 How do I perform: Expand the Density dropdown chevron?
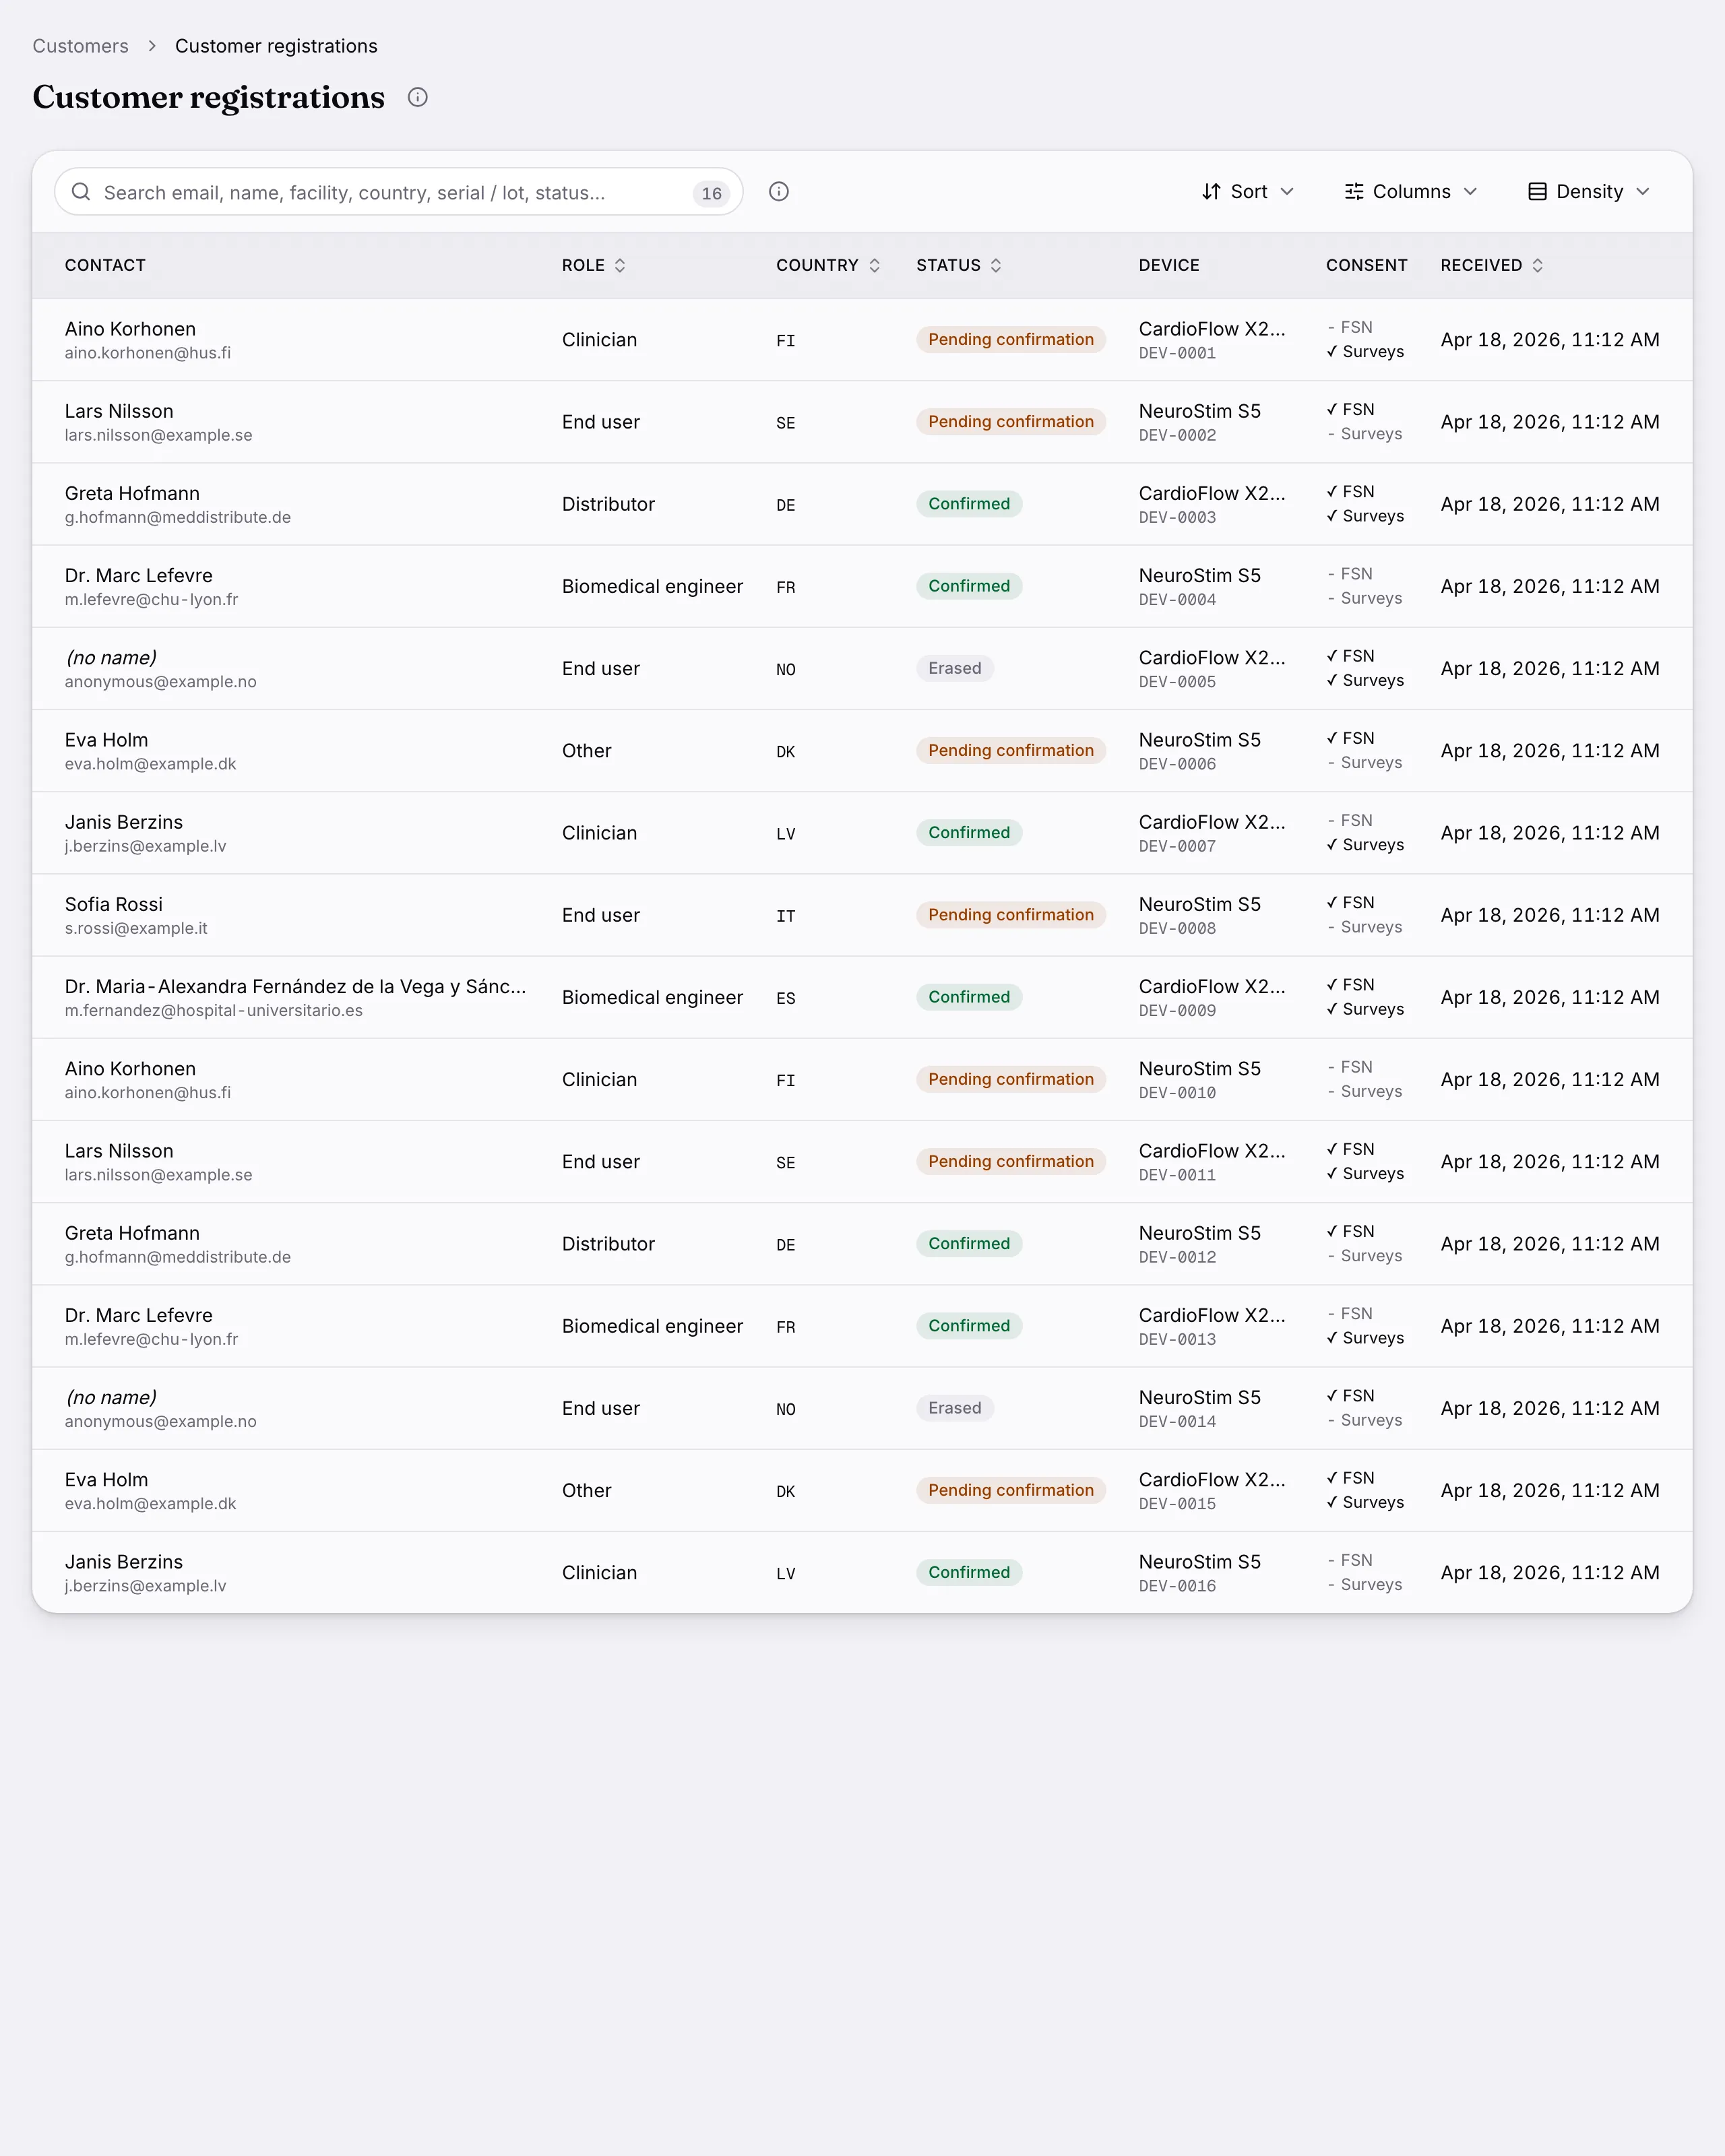pos(1643,192)
